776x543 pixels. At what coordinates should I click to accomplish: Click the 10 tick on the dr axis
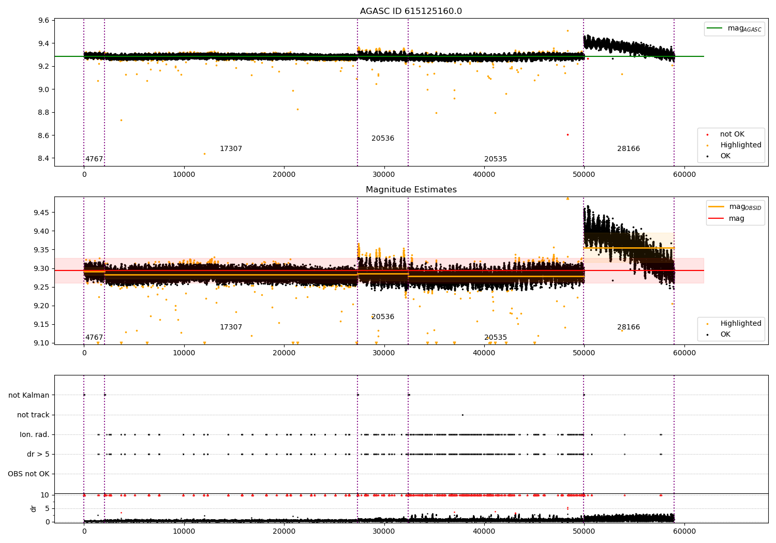45,495
